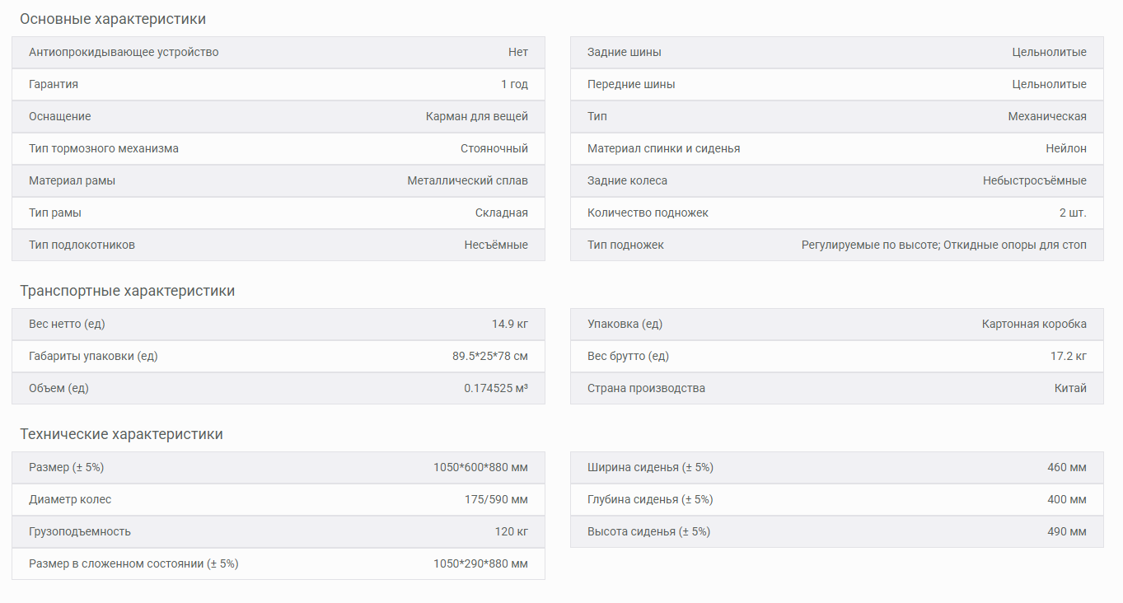
Task: Select the 'Карман для вещей' value
Action: tap(477, 116)
